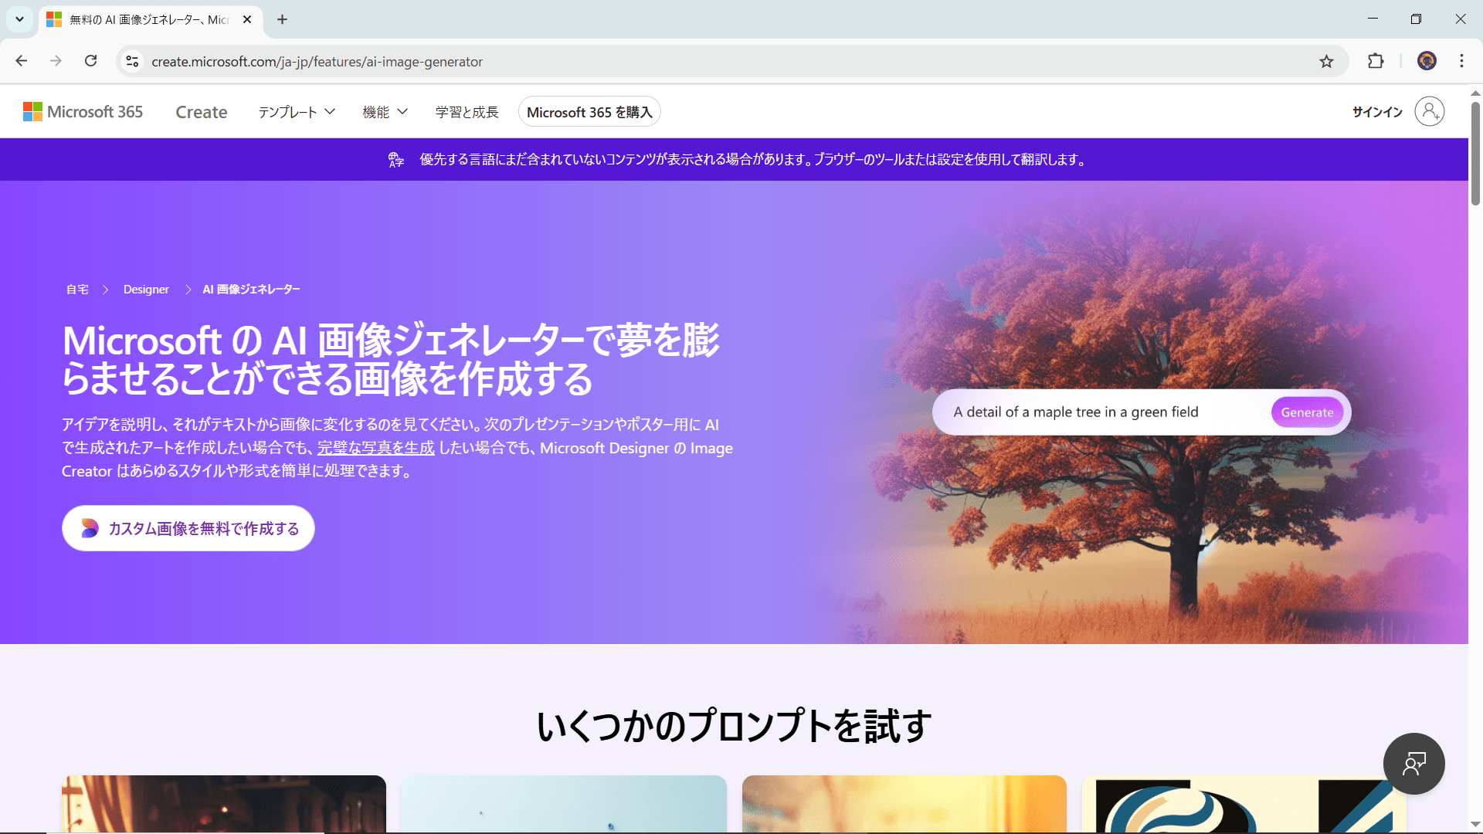This screenshot has height=834, width=1483.
Task: Open the Chrome three-dot menu
Action: 1461,61
